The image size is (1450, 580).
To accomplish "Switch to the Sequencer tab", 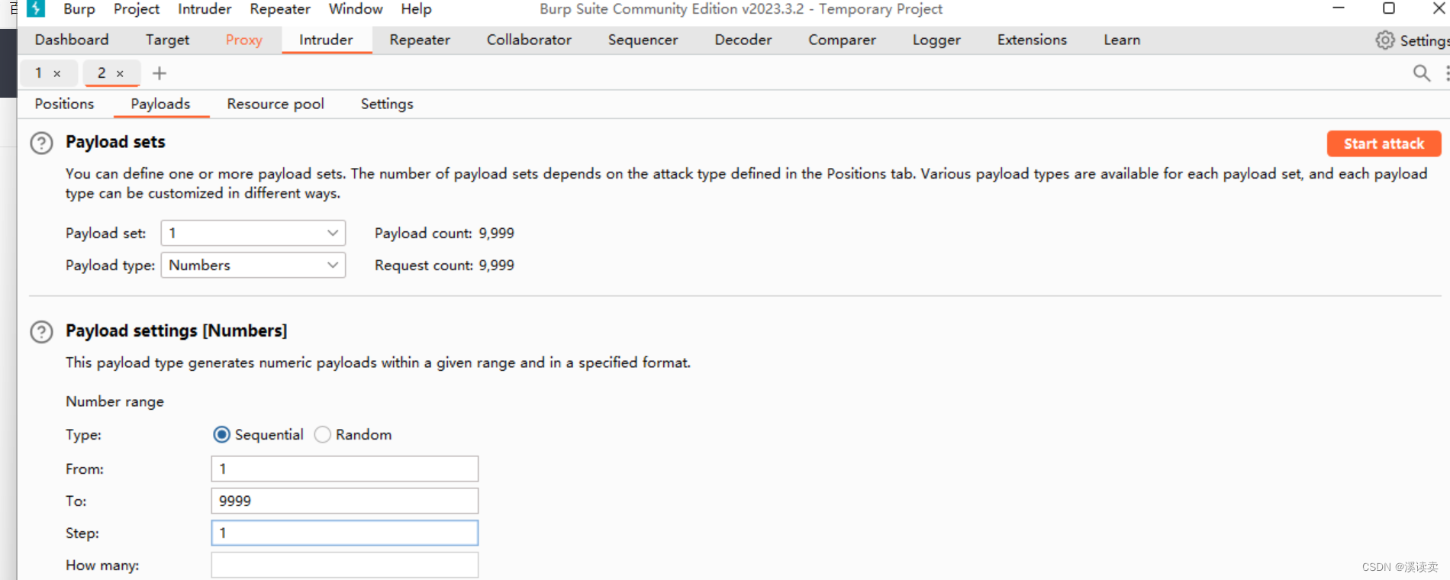I will point(643,40).
